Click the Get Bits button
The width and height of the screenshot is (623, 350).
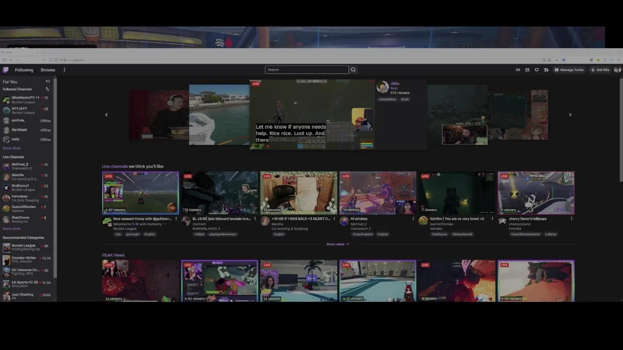click(600, 70)
